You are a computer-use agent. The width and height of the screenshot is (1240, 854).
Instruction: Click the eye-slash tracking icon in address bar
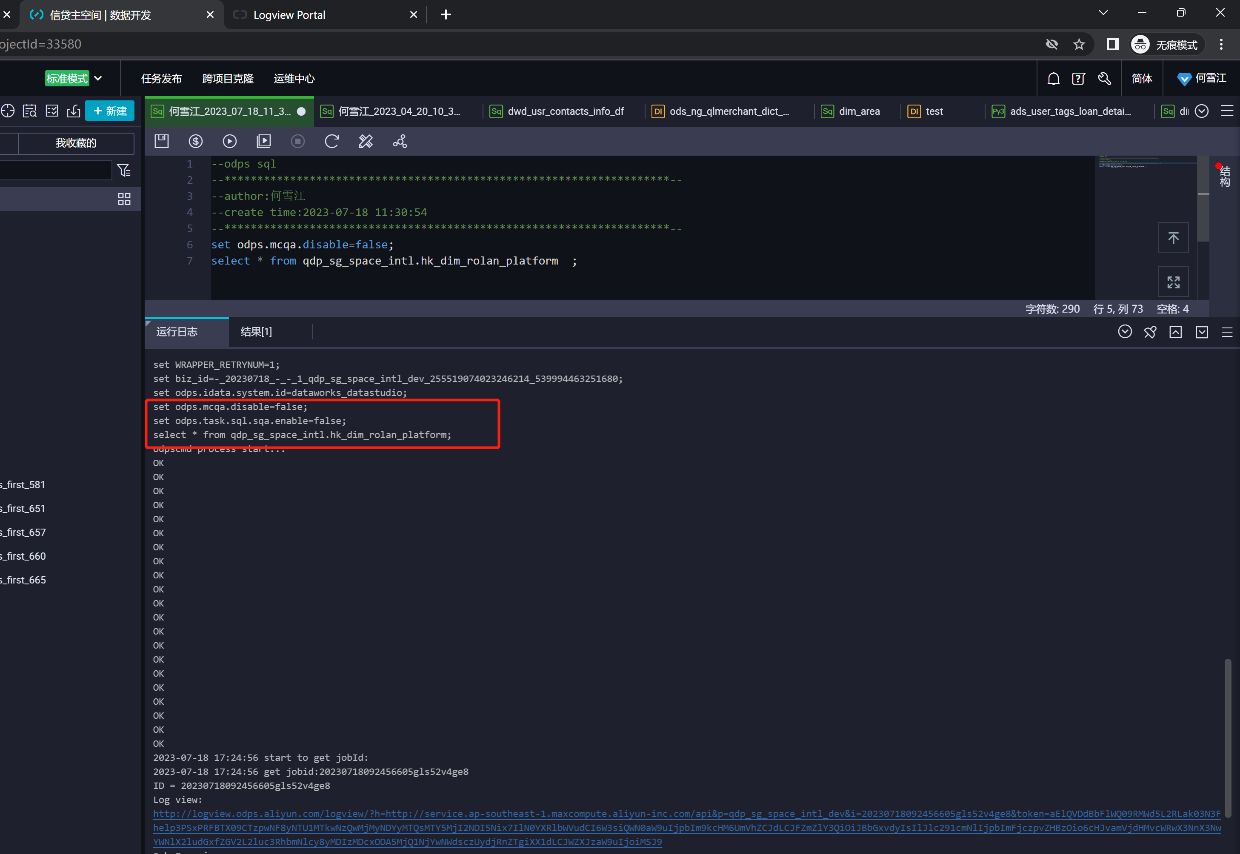click(1052, 44)
